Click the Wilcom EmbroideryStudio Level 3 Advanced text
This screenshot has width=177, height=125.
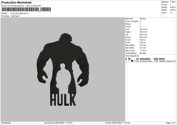(x=21, y=6)
